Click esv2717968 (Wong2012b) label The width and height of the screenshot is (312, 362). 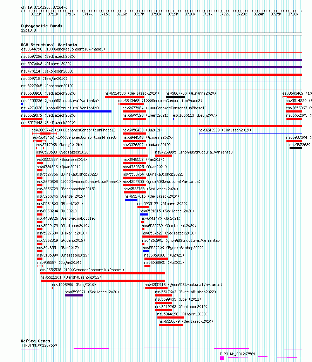[59, 145]
